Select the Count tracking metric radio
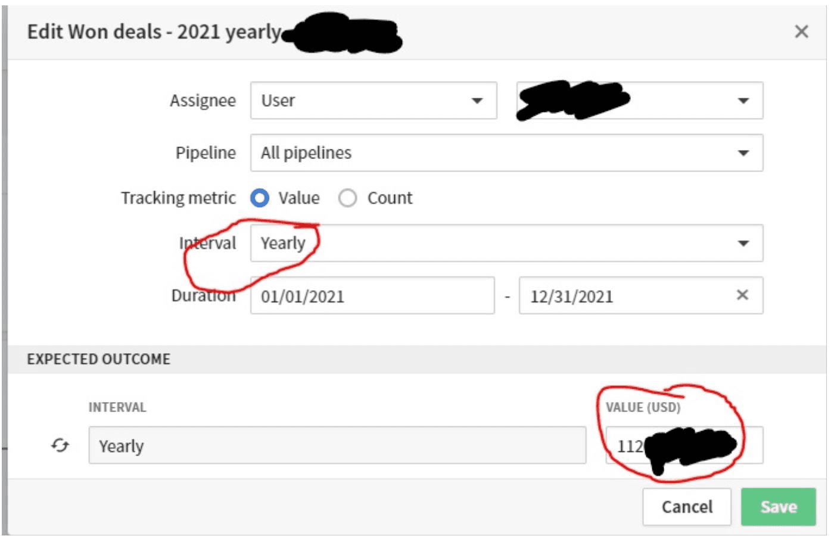 (348, 198)
